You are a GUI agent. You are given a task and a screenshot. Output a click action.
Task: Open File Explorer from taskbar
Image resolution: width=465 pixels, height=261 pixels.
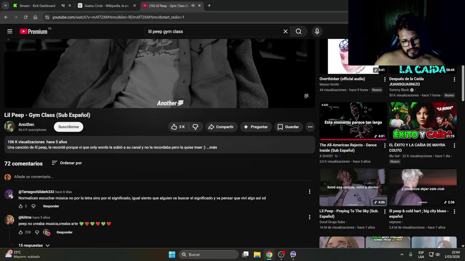pyautogui.click(x=257, y=254)
